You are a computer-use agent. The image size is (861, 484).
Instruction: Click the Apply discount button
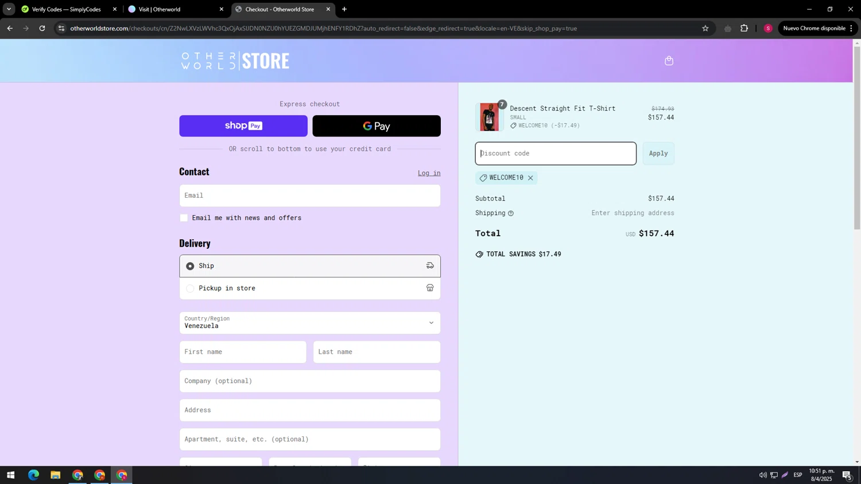click(x=658, y=154)
